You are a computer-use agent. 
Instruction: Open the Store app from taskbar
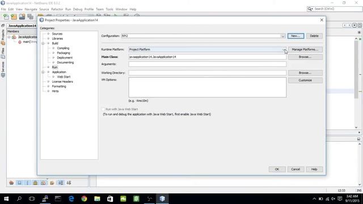[x=110, y=199]
